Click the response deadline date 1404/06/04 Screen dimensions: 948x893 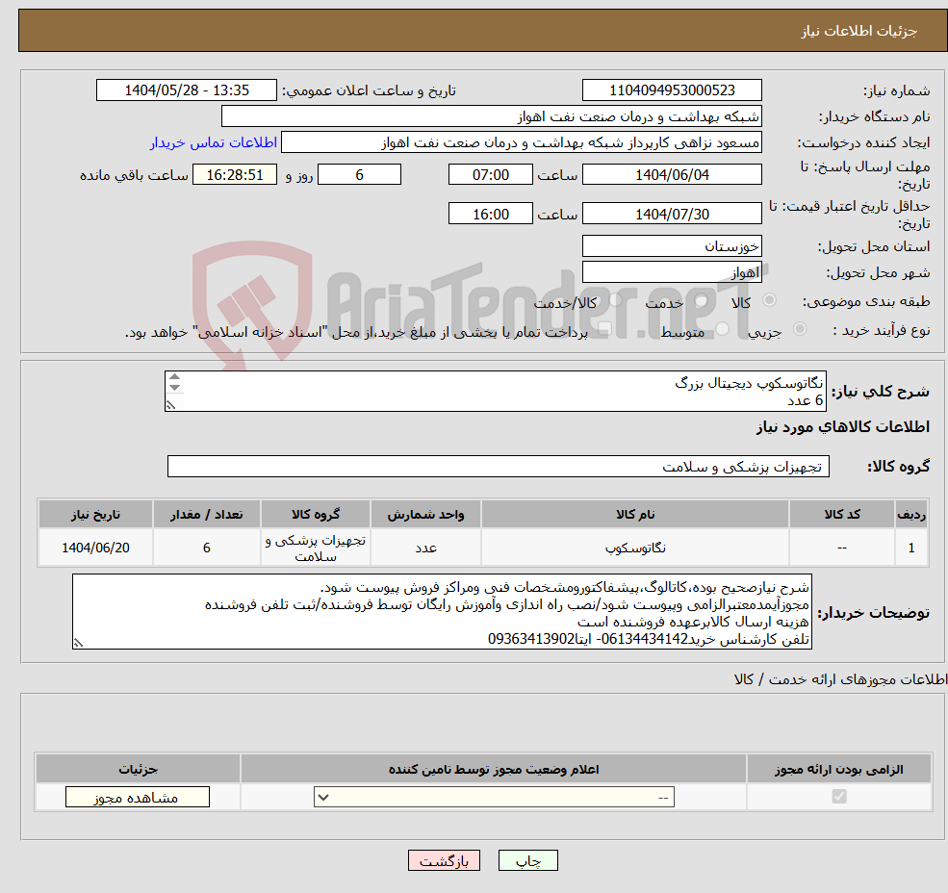click(672, 175)
